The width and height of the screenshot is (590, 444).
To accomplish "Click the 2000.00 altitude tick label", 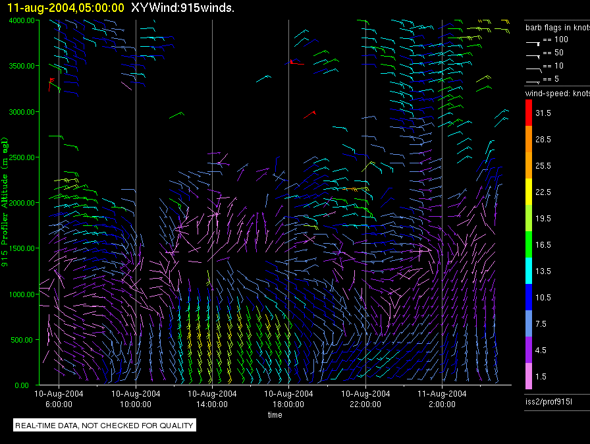I will coord(22,203).
